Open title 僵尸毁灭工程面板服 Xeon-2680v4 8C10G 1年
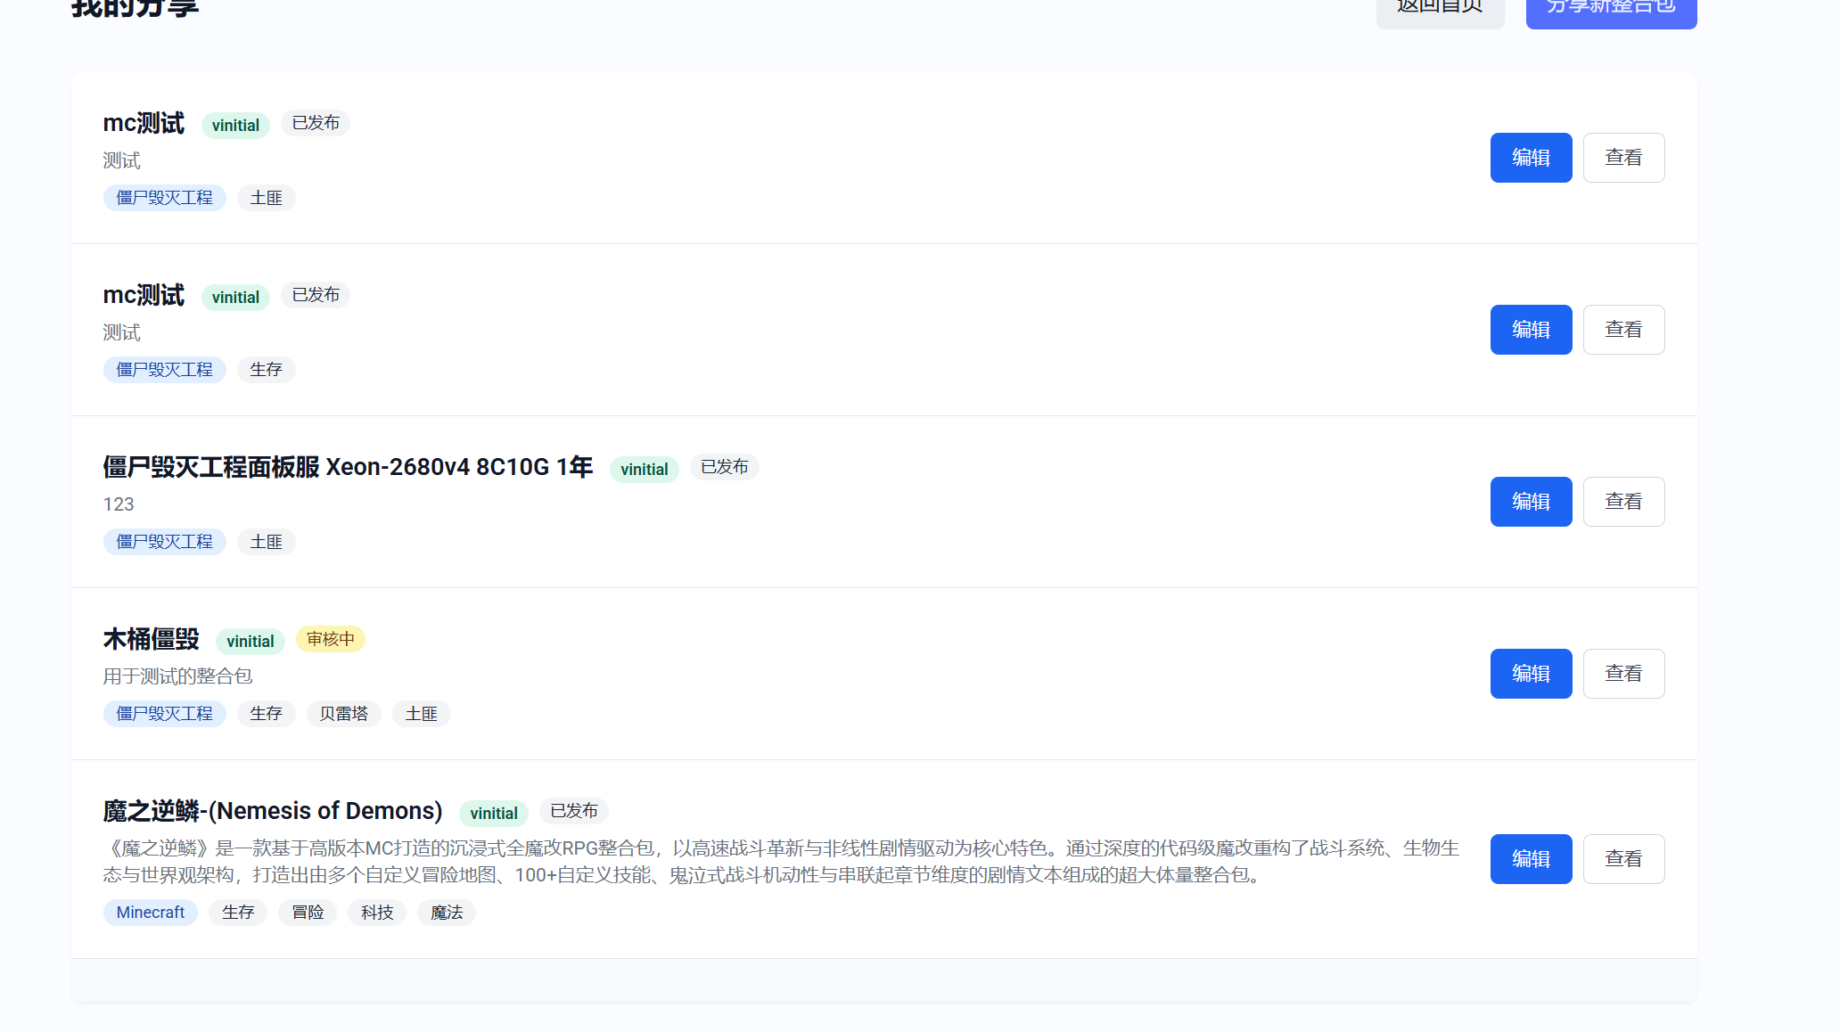The width and height of the screenshot is (1840, 1032). [348, 467]
